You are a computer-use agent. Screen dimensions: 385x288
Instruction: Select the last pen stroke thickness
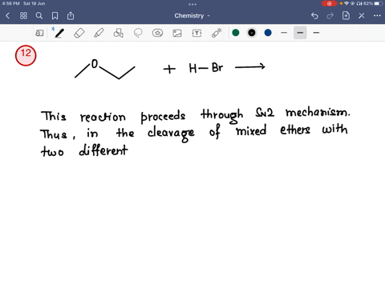point(316,33)
